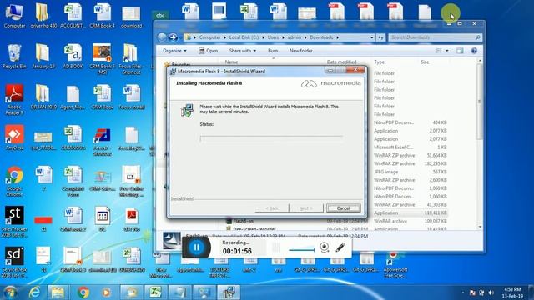
Task: Switch to Excel on the taskbar
Action: tap(156, 292)
